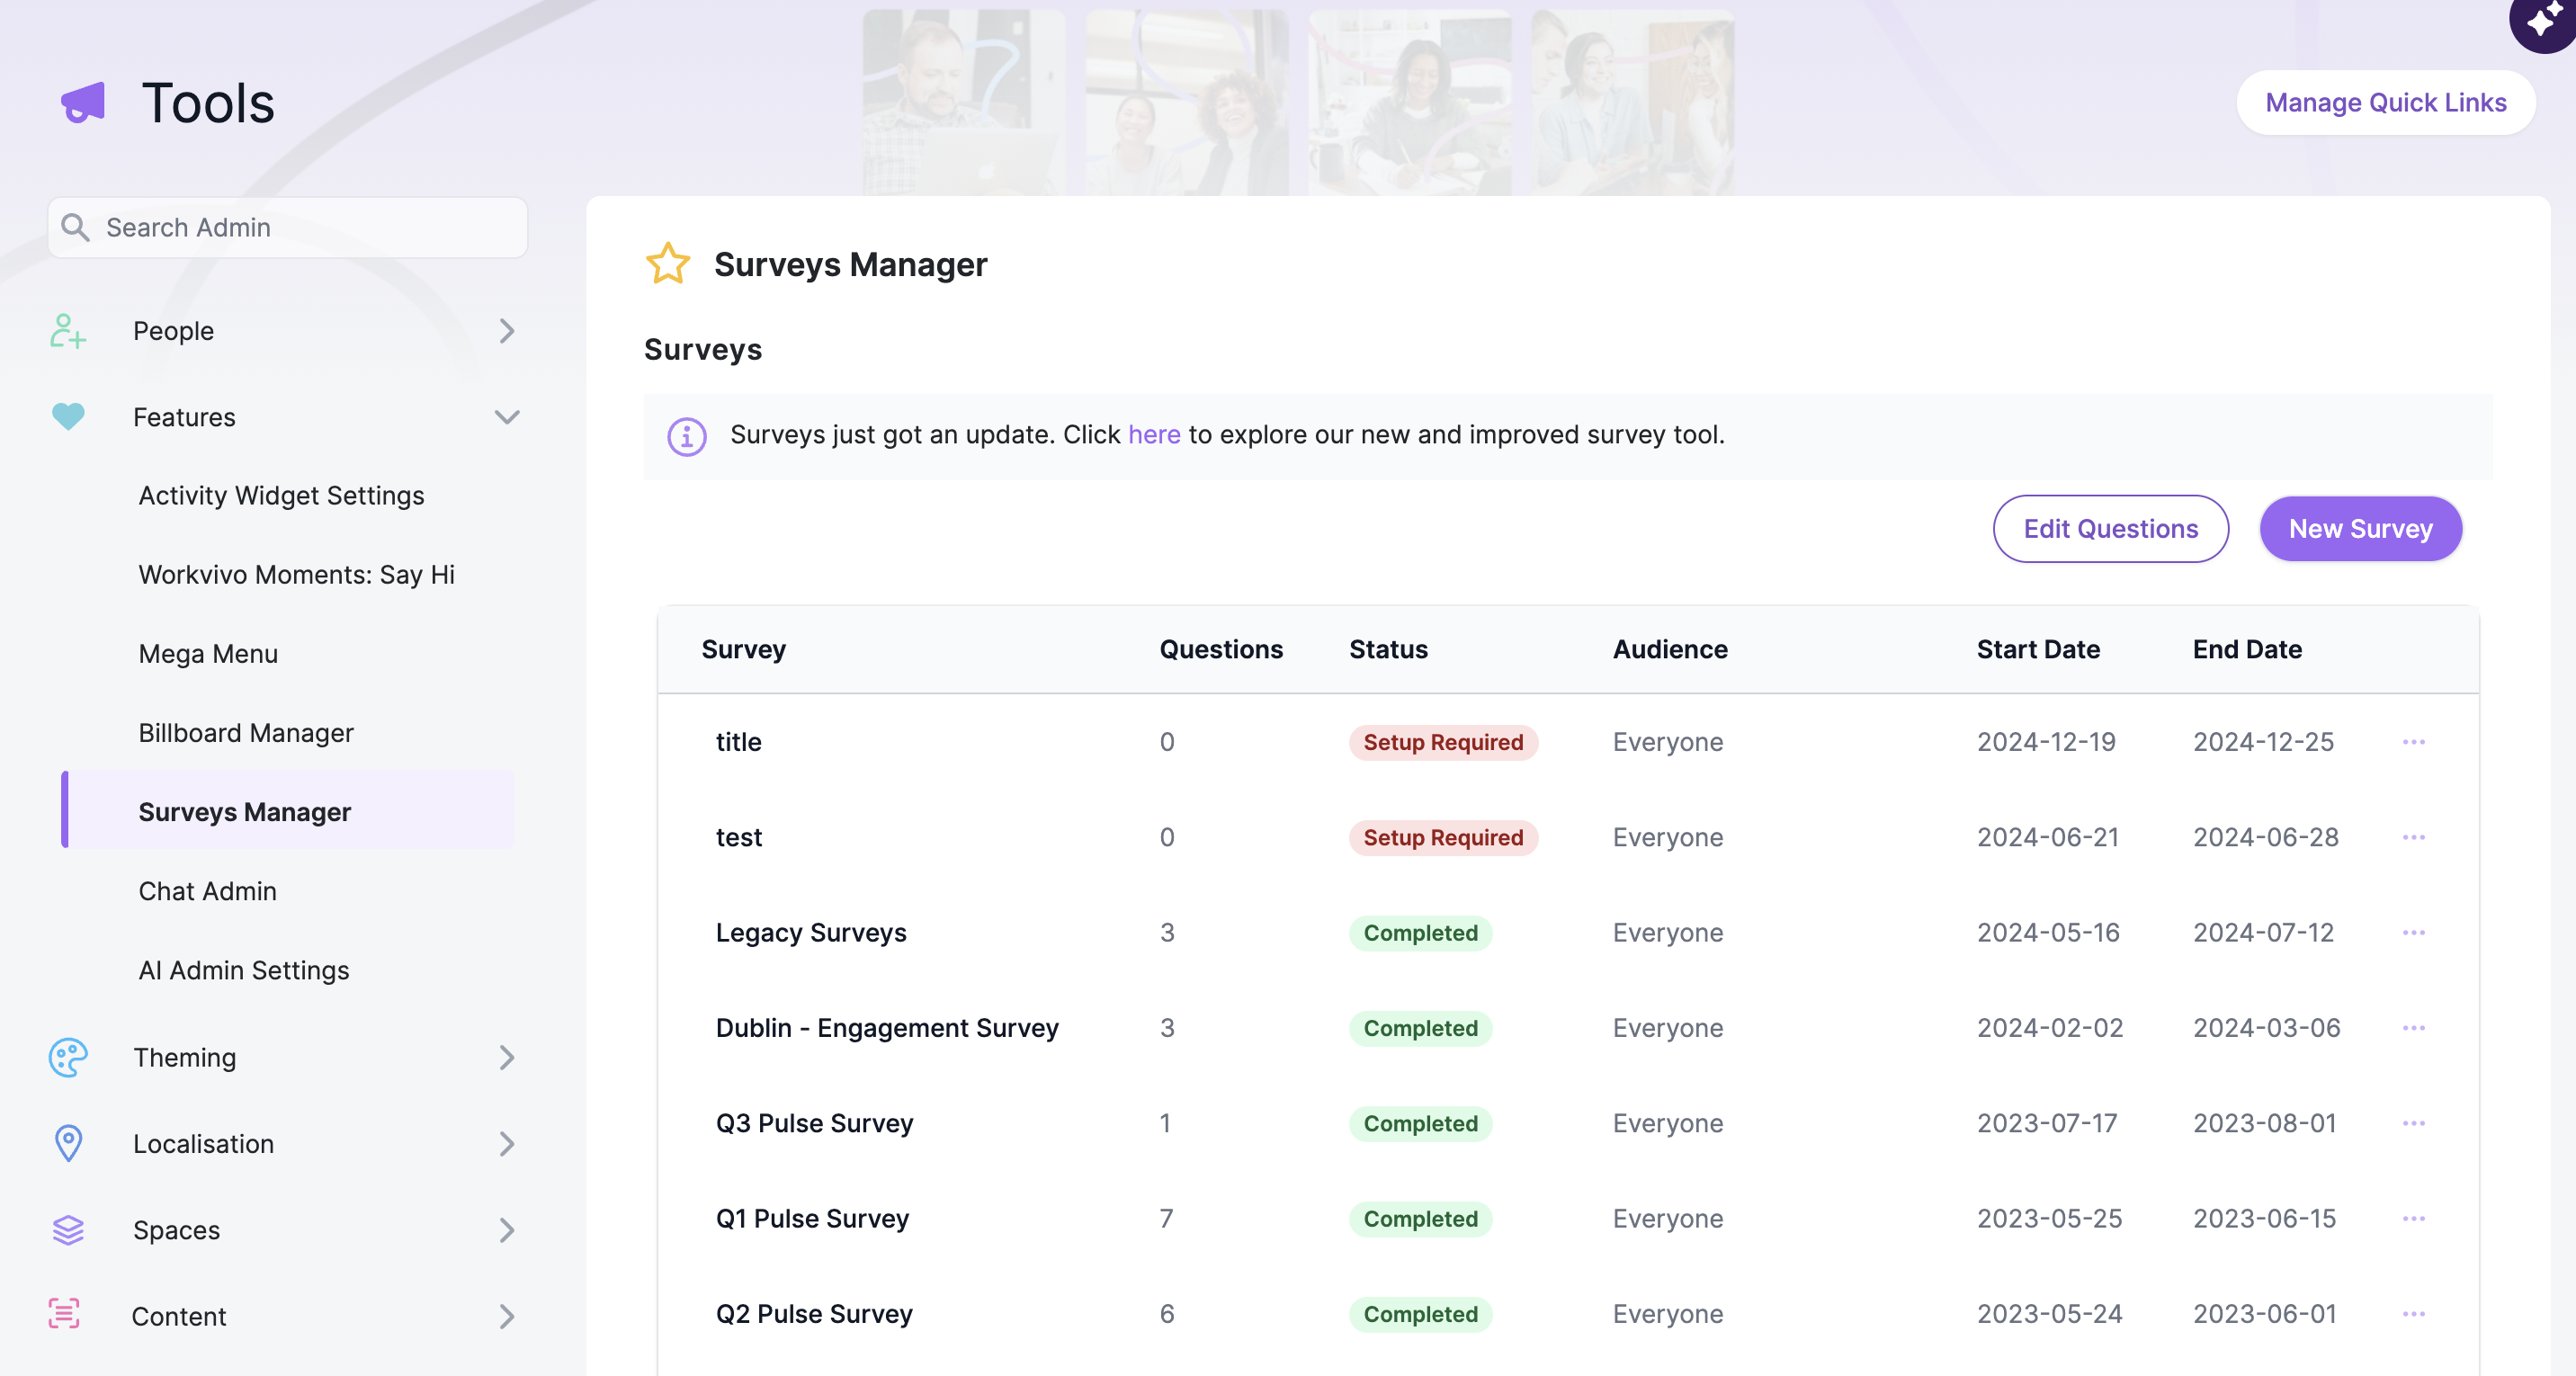Click the Theming palette icon
Screen dimensions: 2576x1376
coord(68,1058)
